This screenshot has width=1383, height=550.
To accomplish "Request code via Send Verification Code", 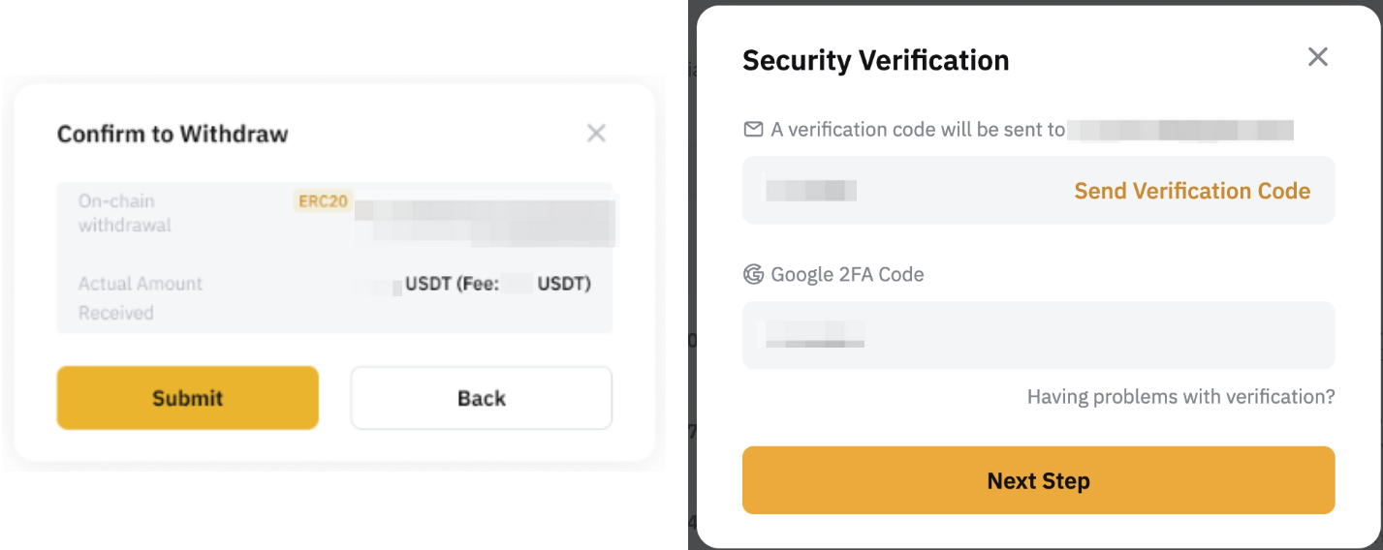I will [1191, 191].
